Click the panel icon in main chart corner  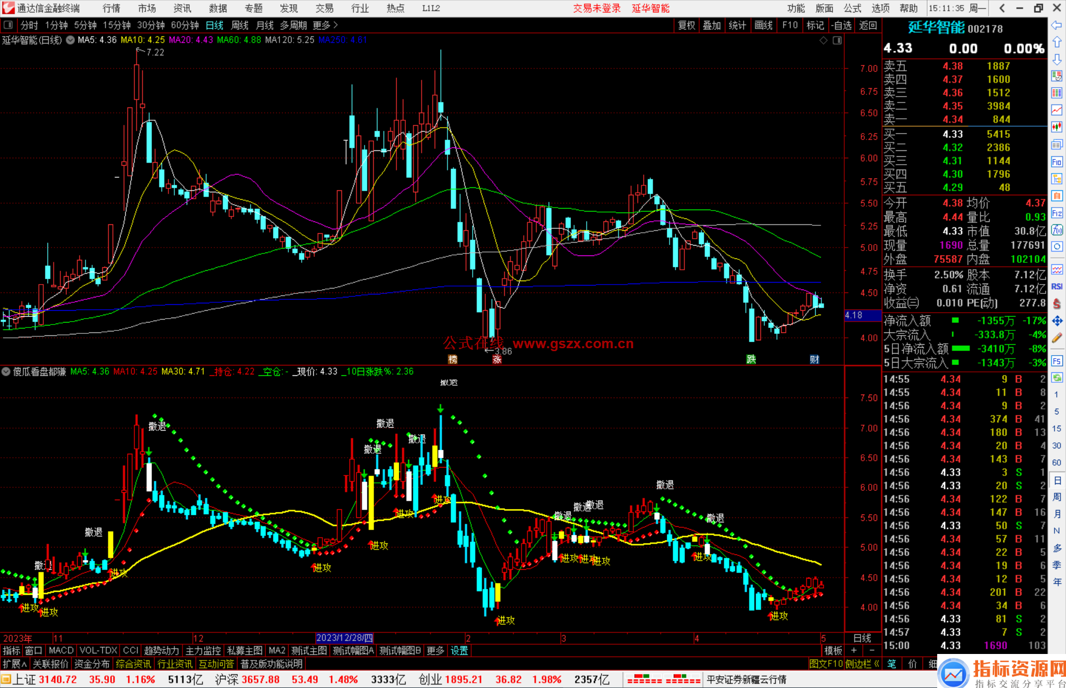pos(837,40)
